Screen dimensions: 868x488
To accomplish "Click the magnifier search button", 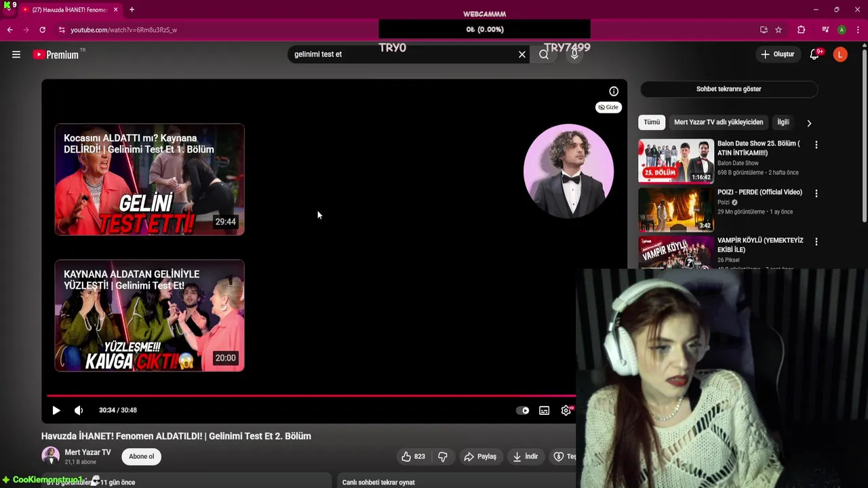I will (x=544, y=54).
